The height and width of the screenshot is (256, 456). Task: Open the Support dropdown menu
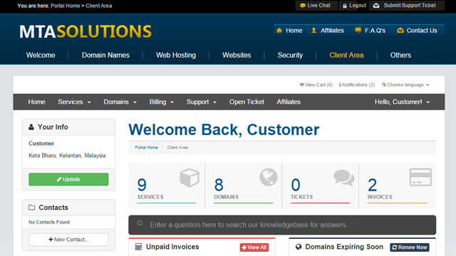[x=202, y=102]
